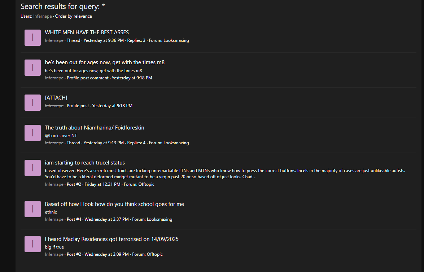Open the avatar next to 'The truth about Niamharina'
This screenshot has width=424, height=272.
pos(32,133)
